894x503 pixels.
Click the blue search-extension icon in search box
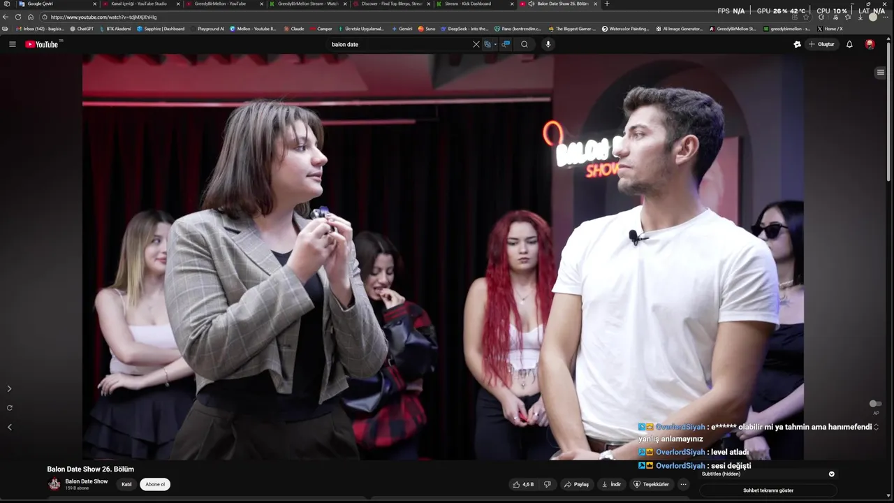pos(506,44)
